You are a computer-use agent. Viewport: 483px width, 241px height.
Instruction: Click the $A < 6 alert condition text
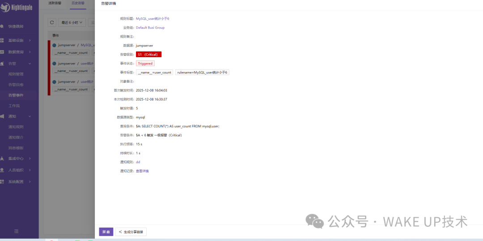click(159, 135)
